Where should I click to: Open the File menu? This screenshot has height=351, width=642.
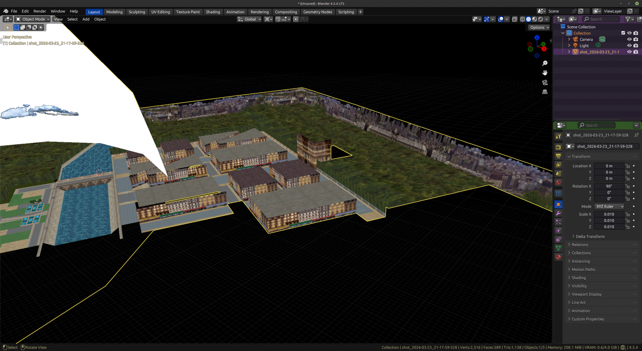pos(14,11)
